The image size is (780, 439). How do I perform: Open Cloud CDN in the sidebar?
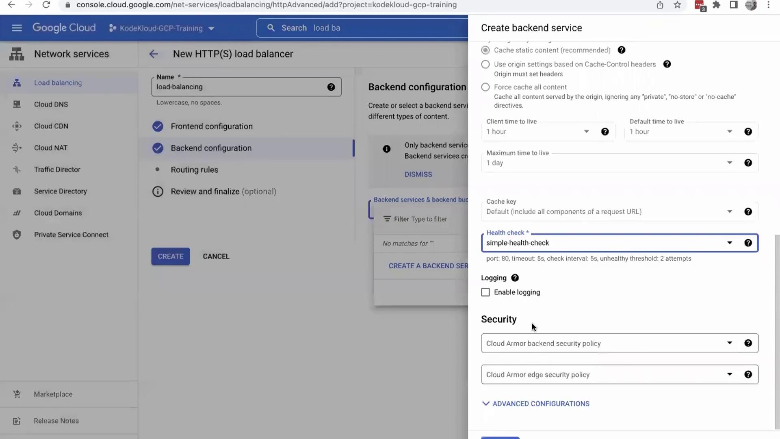pyautogui.click(x=51, y=126)
